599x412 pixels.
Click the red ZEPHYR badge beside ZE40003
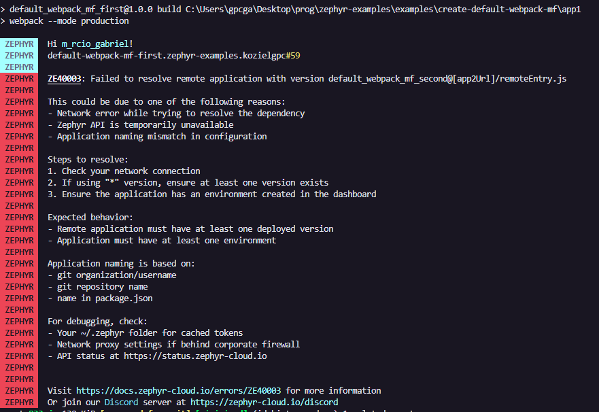[x=19, y=79]
